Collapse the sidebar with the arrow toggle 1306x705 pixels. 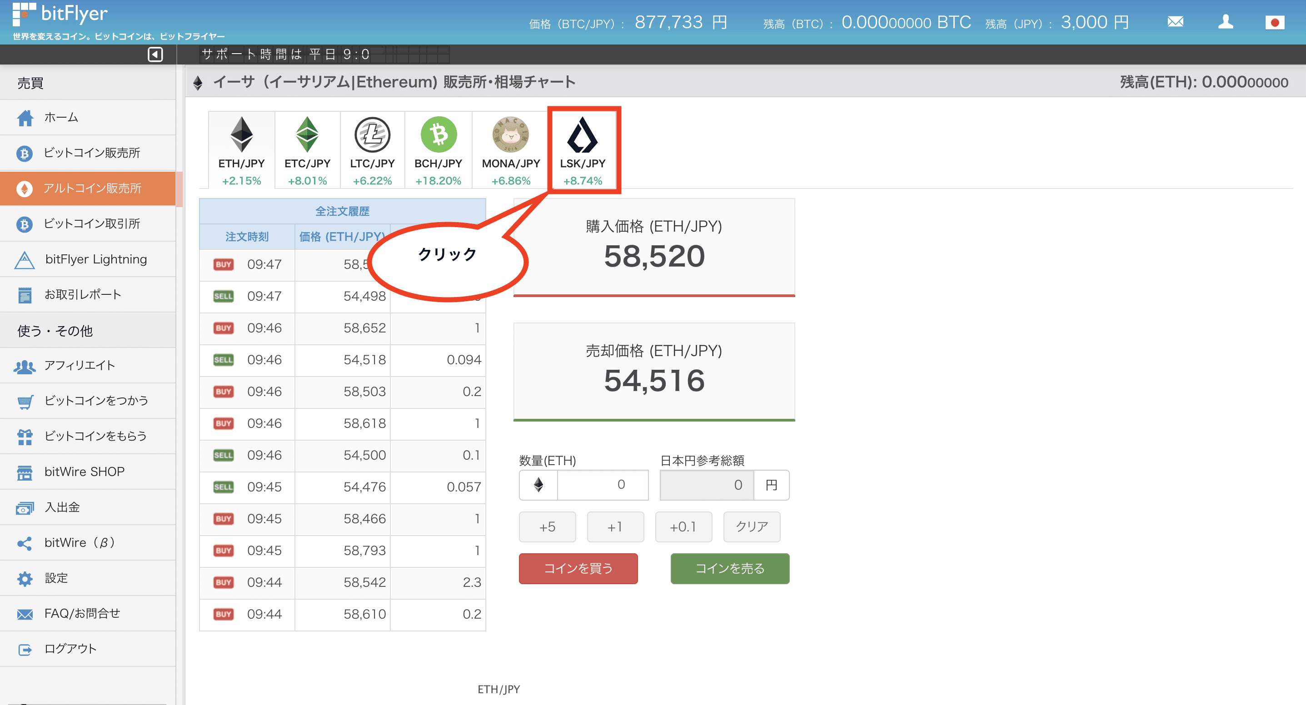pos(155,54)
